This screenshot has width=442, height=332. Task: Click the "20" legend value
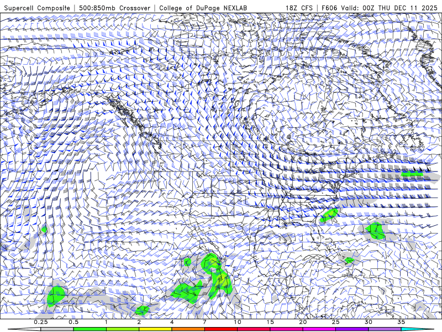(x=303, y=322)
